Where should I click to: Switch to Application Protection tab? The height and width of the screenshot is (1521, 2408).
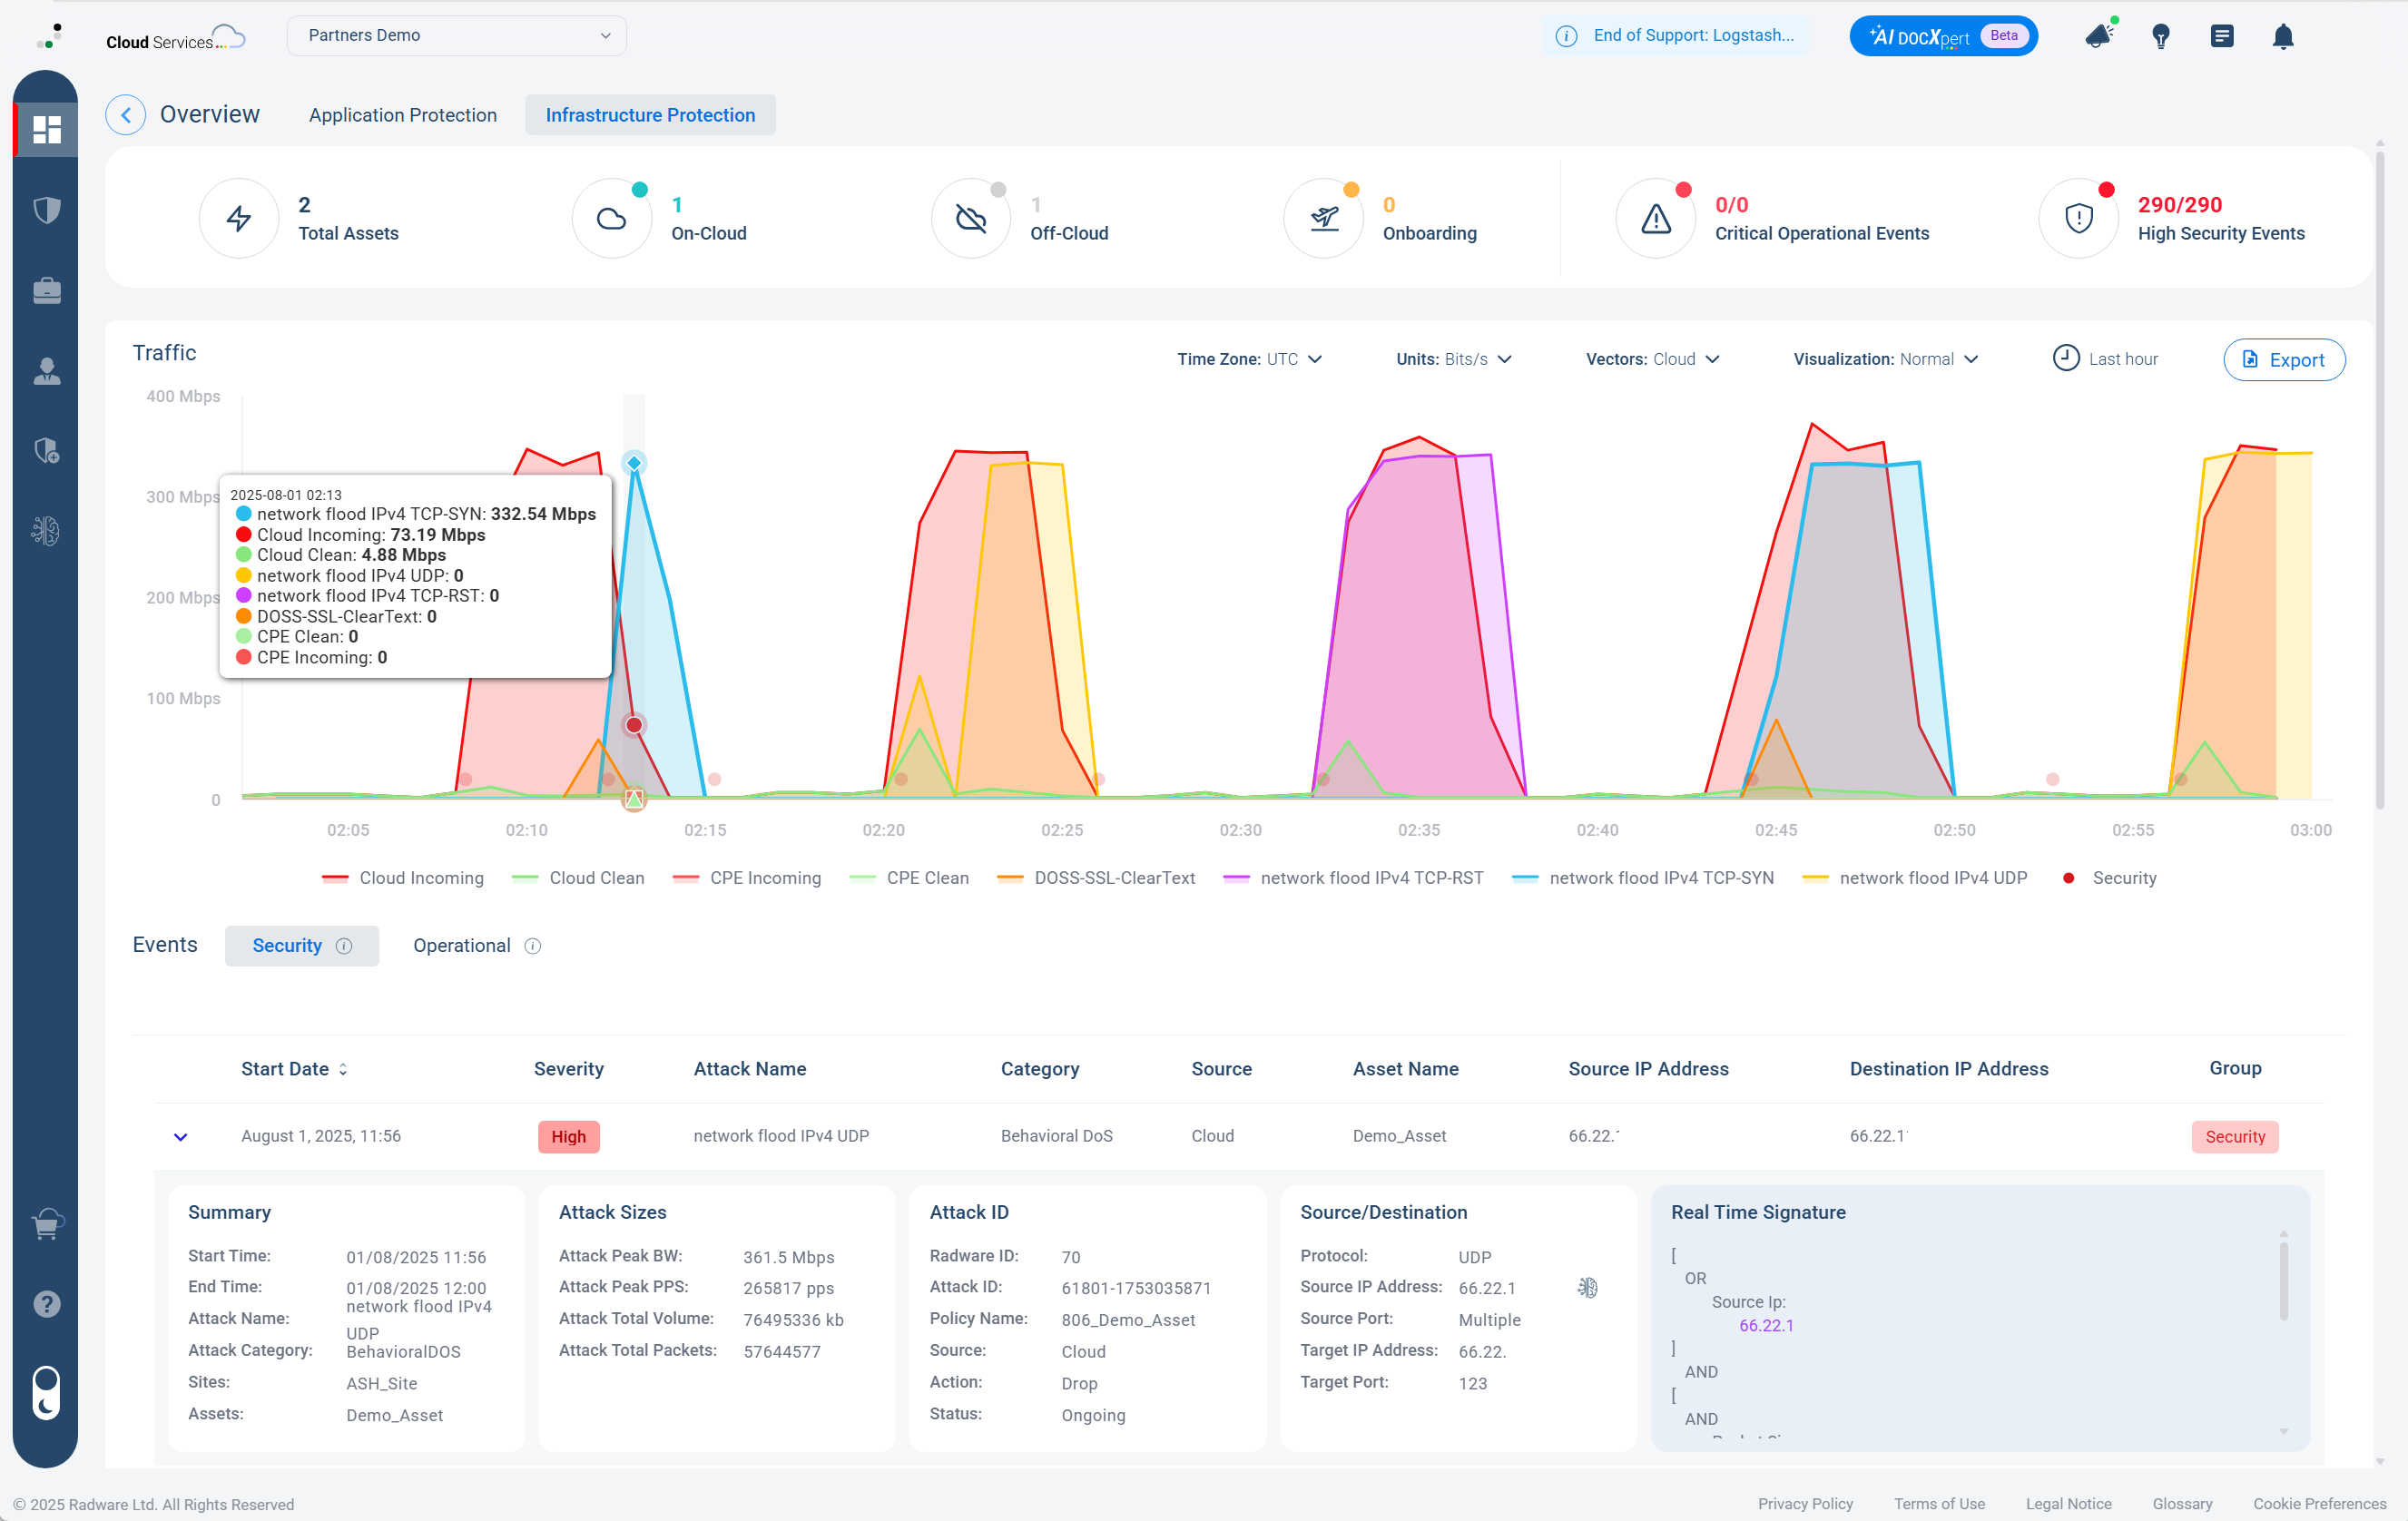pos(402,115)
